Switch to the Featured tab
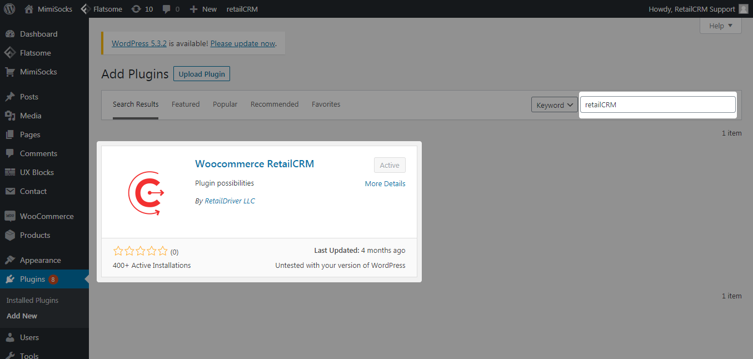Image resolution: width=753 pixels, height=359 pixels. (186, 104)
